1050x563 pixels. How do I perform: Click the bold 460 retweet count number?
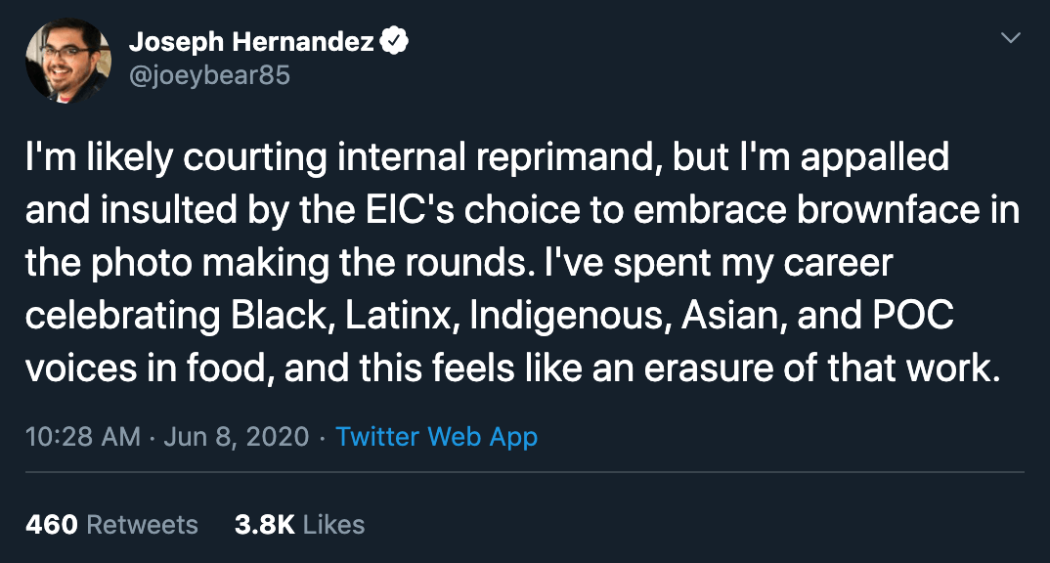click(52, 525)
